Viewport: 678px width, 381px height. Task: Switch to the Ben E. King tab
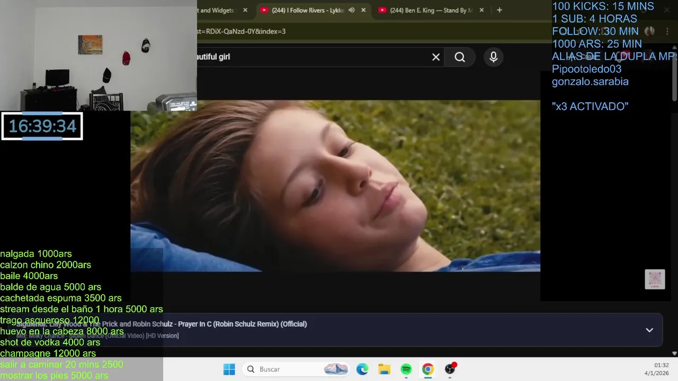point(431,10)
